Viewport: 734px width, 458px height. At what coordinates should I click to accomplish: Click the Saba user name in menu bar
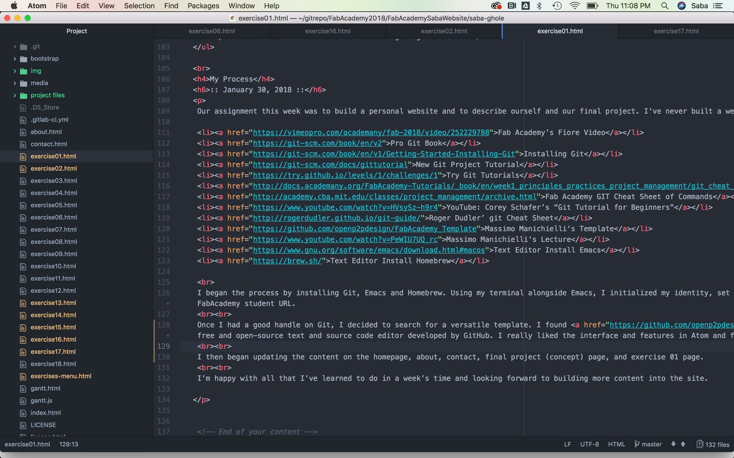click(700, 6)
